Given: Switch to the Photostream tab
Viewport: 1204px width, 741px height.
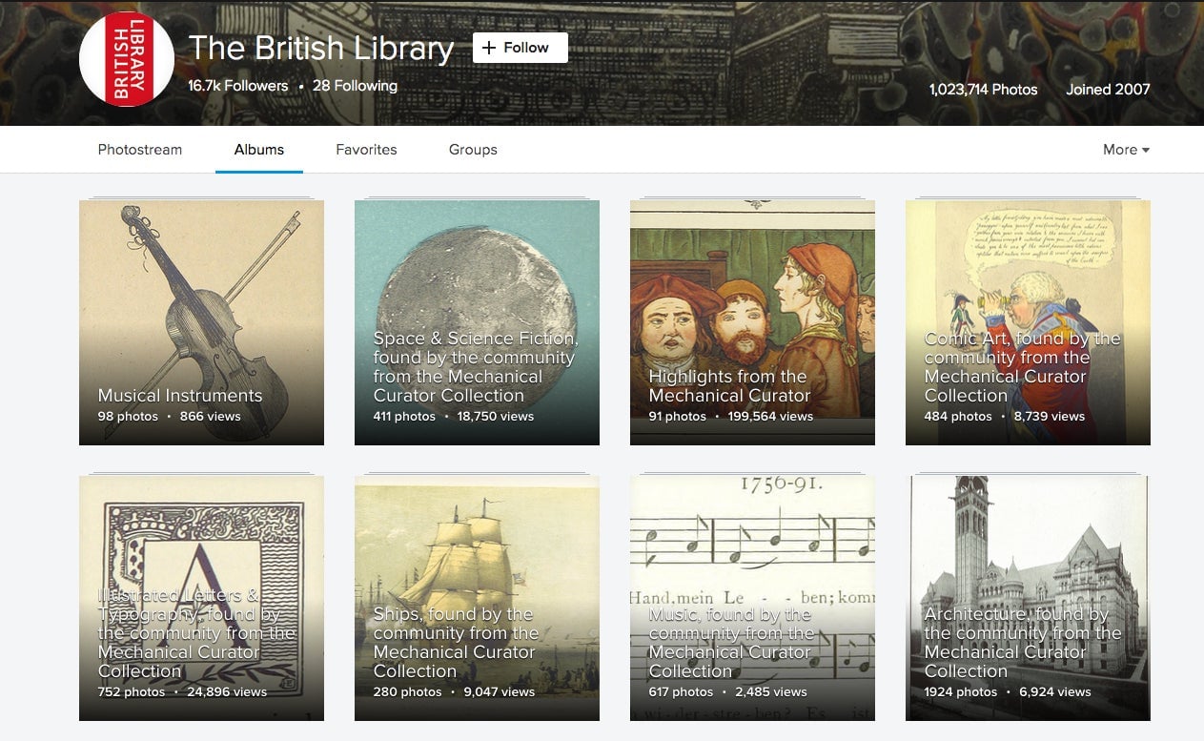Looking at the screenshot, I should tap(140, 150).
